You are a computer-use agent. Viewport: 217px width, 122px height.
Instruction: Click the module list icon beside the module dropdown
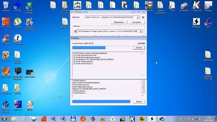coord(75,32)
